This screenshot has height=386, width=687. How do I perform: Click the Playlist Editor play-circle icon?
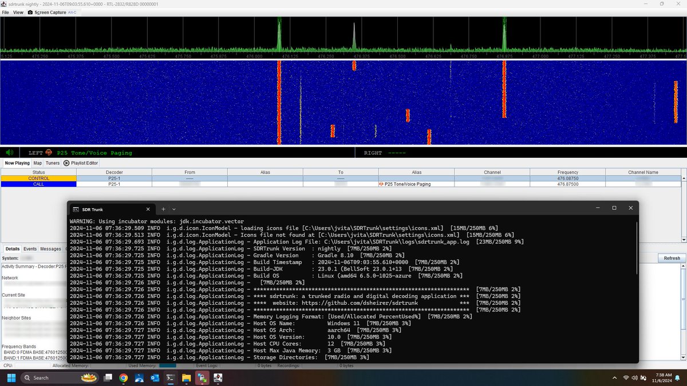click(x=66, y=163)
